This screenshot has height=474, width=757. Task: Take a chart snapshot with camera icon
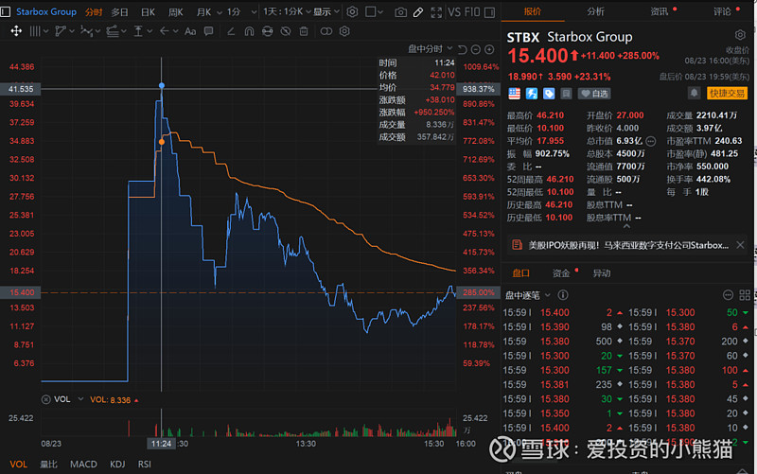click(400, 12)
